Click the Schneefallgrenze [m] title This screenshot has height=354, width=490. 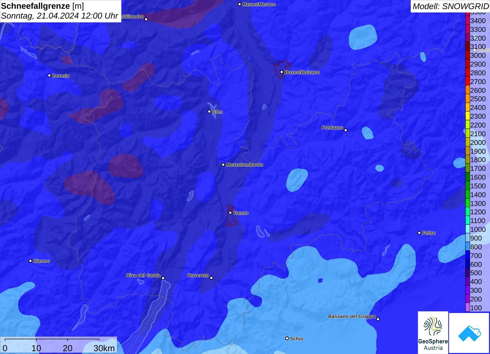pos(42,6)
